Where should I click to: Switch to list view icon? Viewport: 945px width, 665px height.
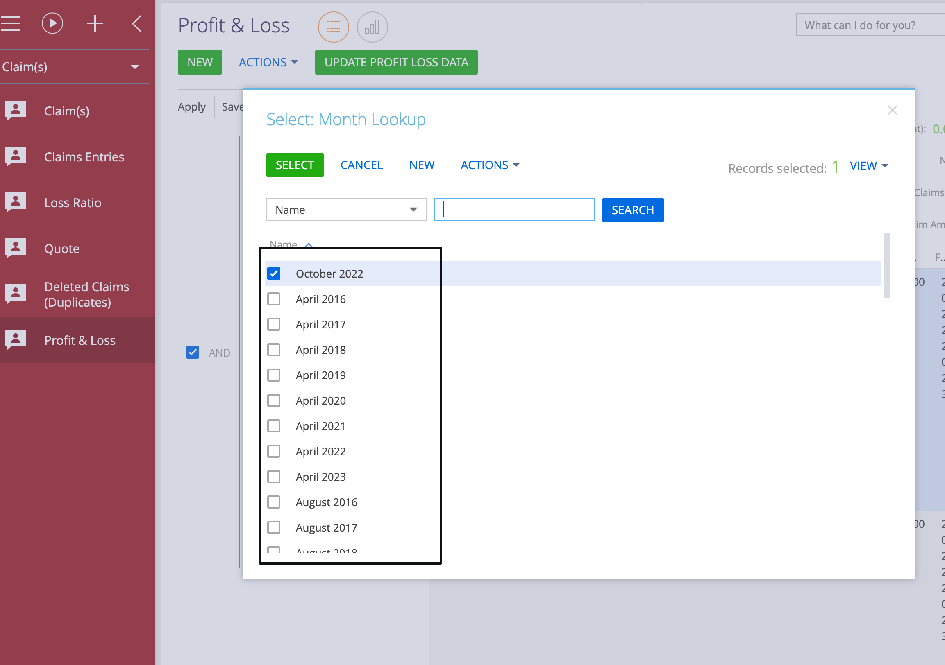[x=334, y=27]
